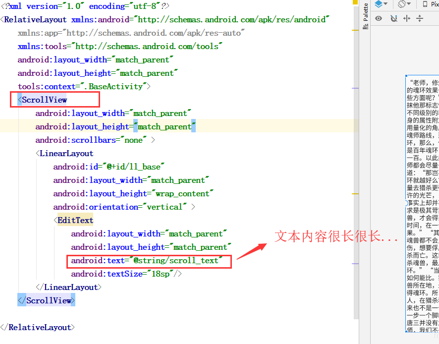Click android:textSize="18sp" attribute

(x=122, y=274)
